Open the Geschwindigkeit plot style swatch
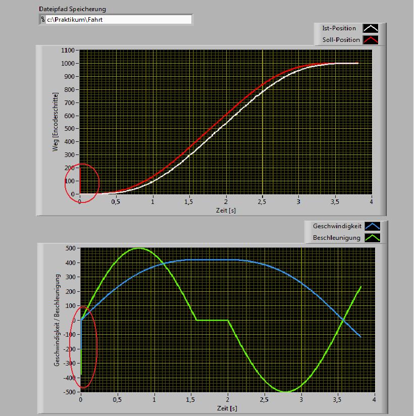The image size is (414, 416). click(372, 226)
